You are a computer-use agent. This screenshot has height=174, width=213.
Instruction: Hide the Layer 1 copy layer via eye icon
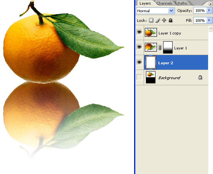click(x=139, y=32)
